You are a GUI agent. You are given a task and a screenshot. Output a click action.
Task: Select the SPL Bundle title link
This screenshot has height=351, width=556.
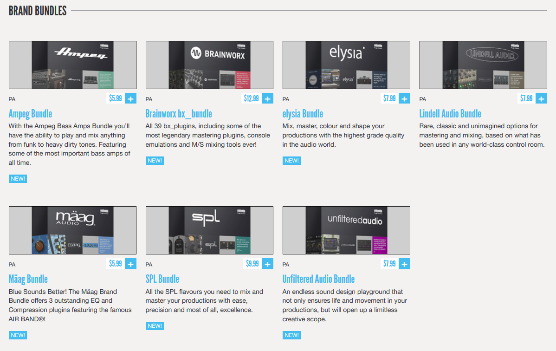(162, 279)
